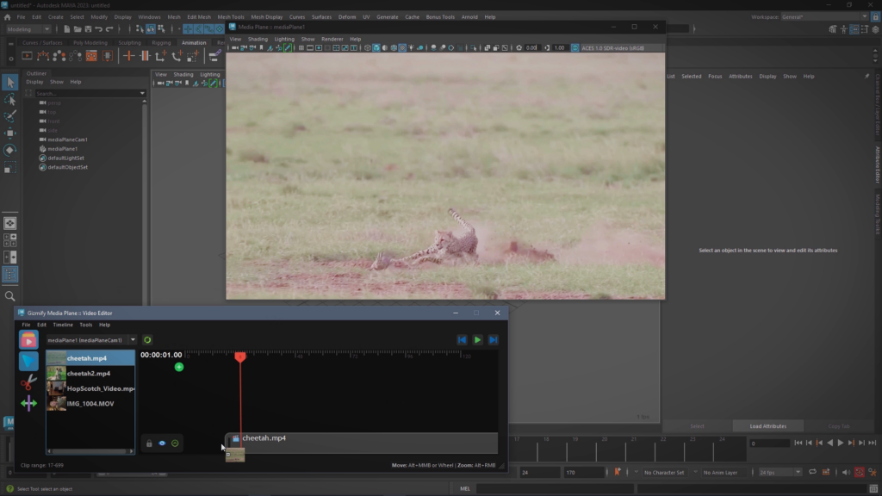Open Maya's Windows menu
Screen dimensions: 882x496
pyautogui.click(x=149, y=17)
